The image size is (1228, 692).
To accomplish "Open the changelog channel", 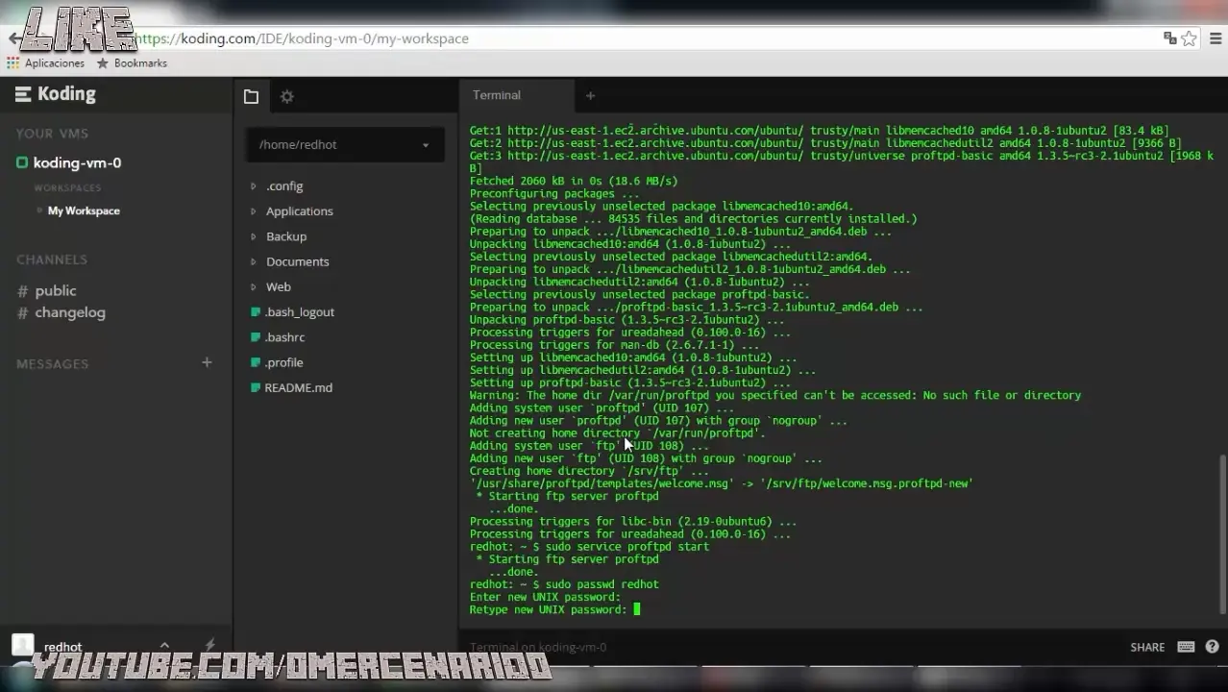I will coord(70,312).
